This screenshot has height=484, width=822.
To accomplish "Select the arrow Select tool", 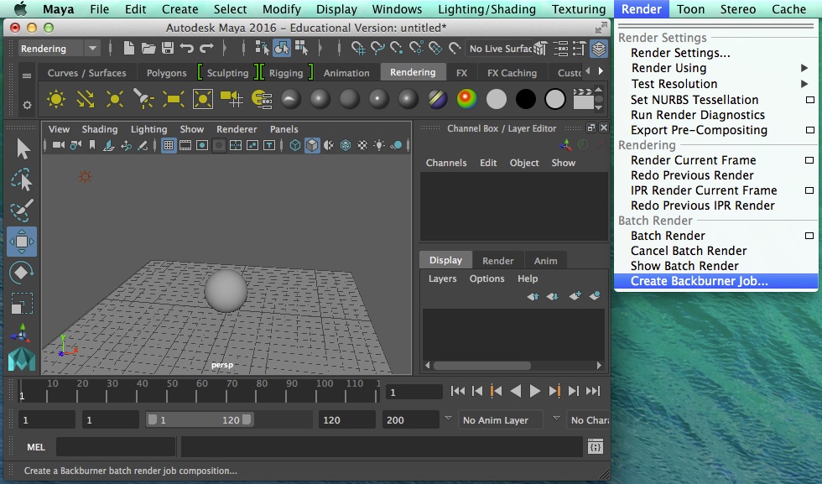I will click(x=22, y=149).
